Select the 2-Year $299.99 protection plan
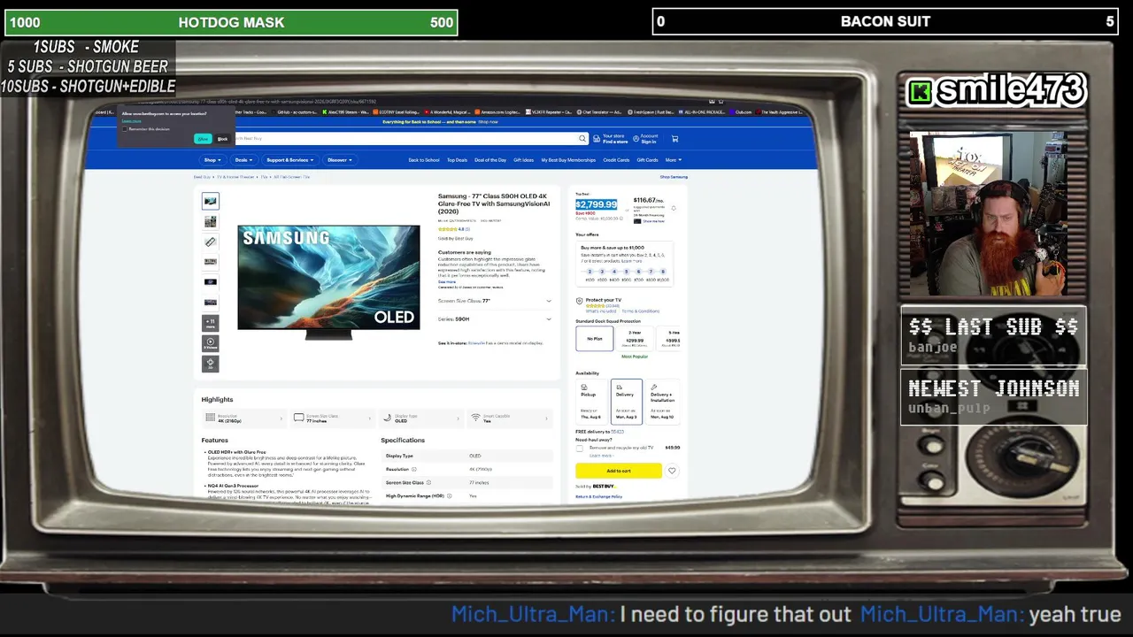This screenshot has width=1133, height=637. coord(635,338)
